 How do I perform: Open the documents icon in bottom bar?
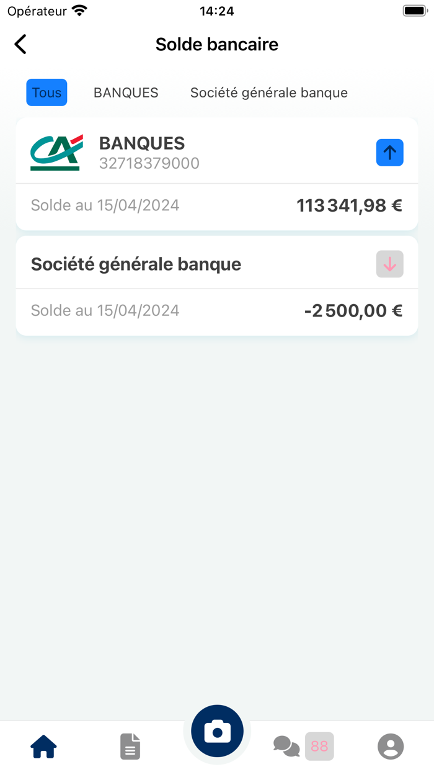(x=130, y=747)
